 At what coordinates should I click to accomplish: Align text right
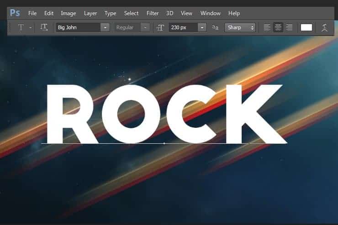tap(289, 27)
